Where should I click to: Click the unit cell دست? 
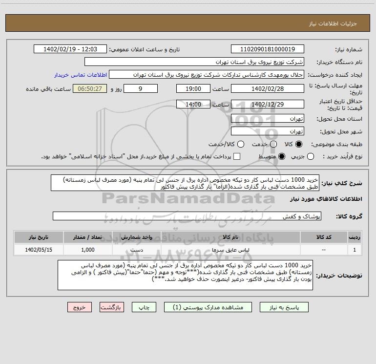tap(136, 250)
